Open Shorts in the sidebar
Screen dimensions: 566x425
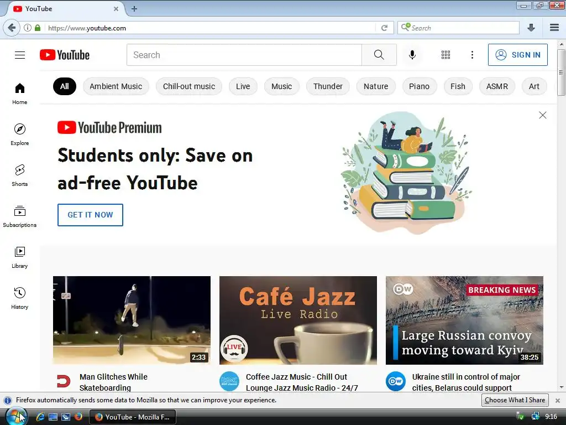[20, 175]
